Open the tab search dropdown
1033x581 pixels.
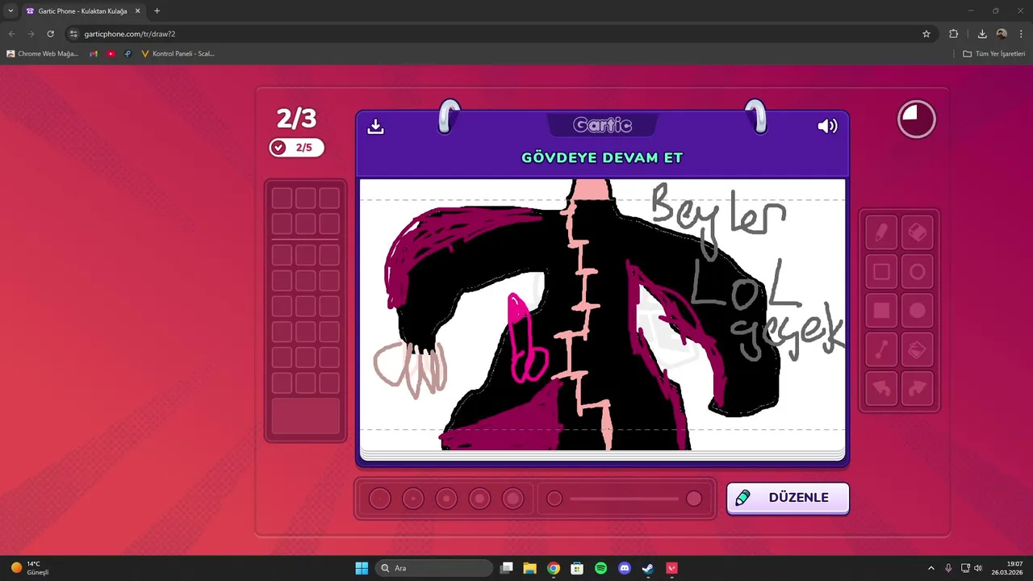10,11
